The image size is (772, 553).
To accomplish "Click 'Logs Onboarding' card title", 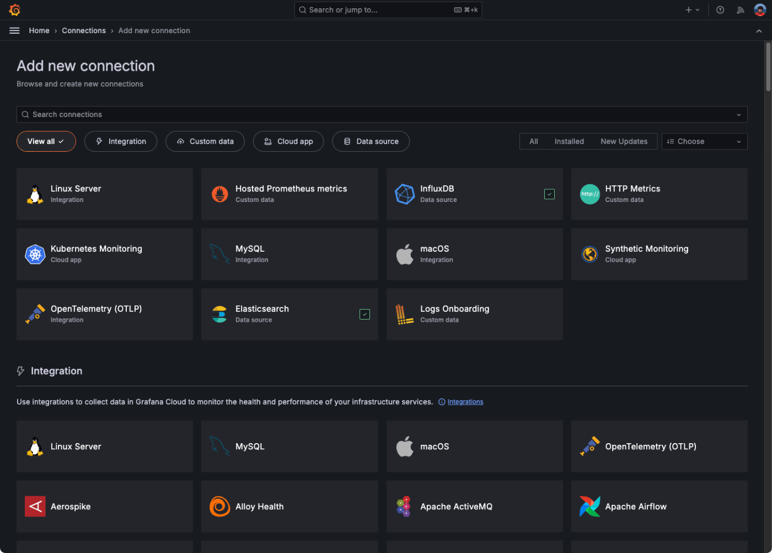I will (454, 309).
